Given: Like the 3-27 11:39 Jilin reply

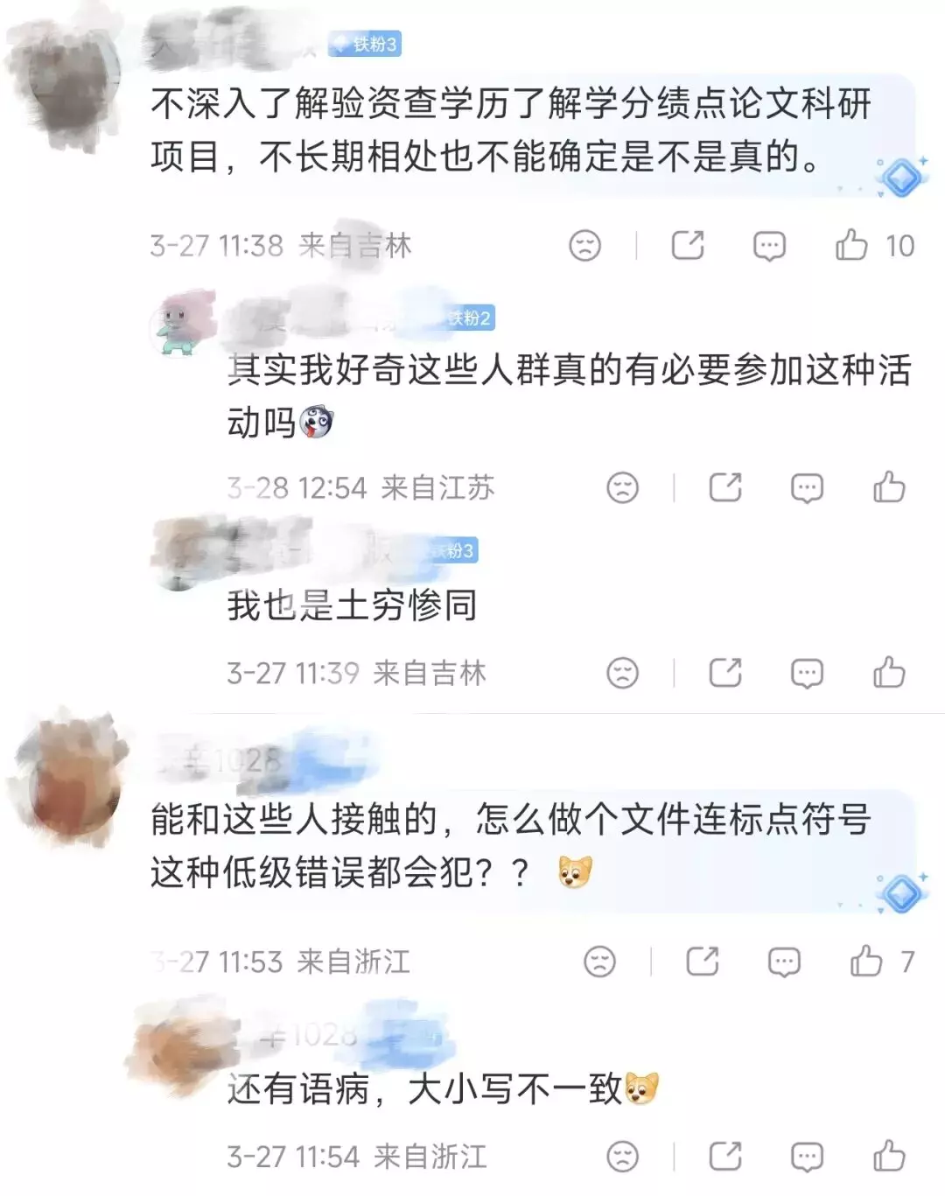Looking at the screenshot, I should pos(889,672).
